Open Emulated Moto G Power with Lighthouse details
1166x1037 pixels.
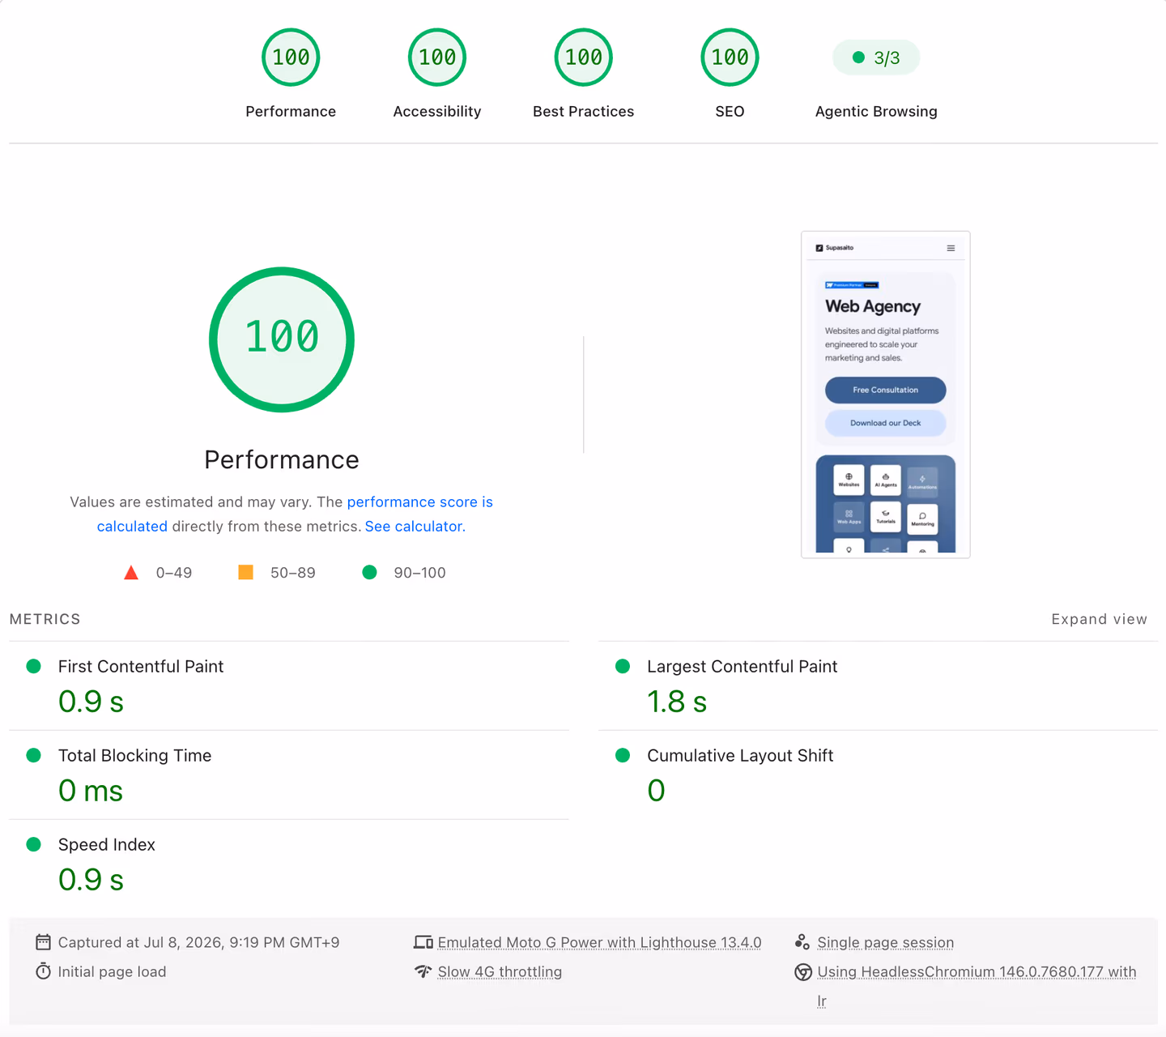pos(599,942)
